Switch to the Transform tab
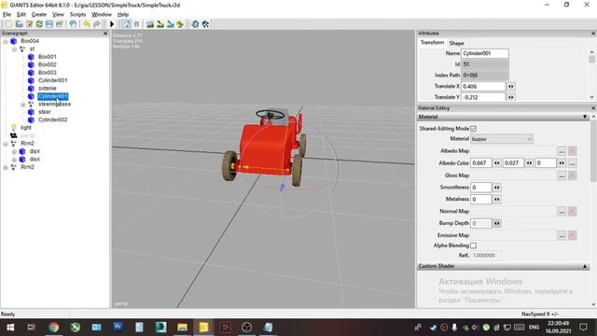 pos(432,43)
